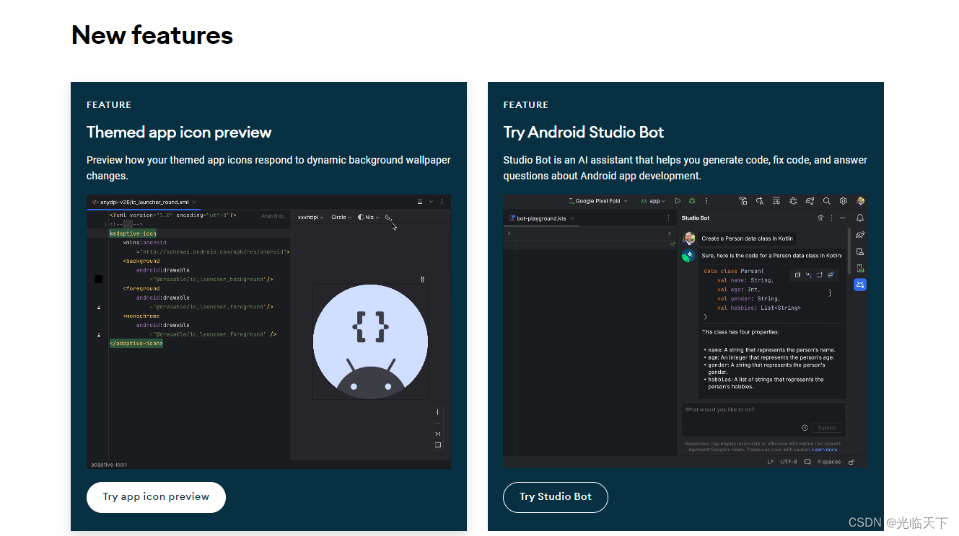This screenshot has height=536, width=959.
Task: Open the xxxhdpi density dropdown
Action: tap(312, 217)
